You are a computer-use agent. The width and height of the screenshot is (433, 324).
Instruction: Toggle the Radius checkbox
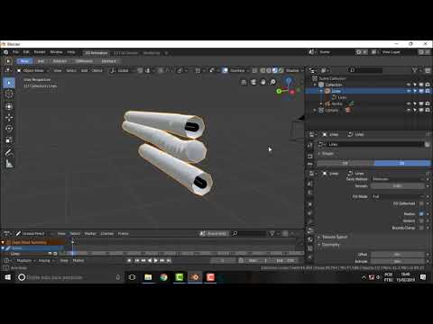[421, 214]
